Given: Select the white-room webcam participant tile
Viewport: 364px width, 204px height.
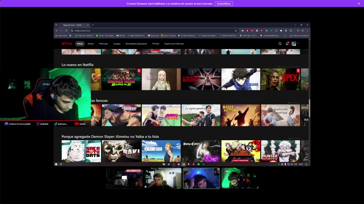Looking at the screenshot, I should coord(163,178).
